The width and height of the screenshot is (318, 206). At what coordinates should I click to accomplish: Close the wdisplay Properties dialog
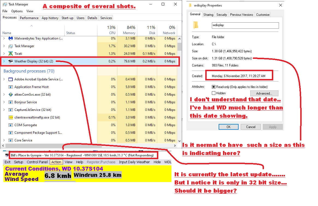281,5
